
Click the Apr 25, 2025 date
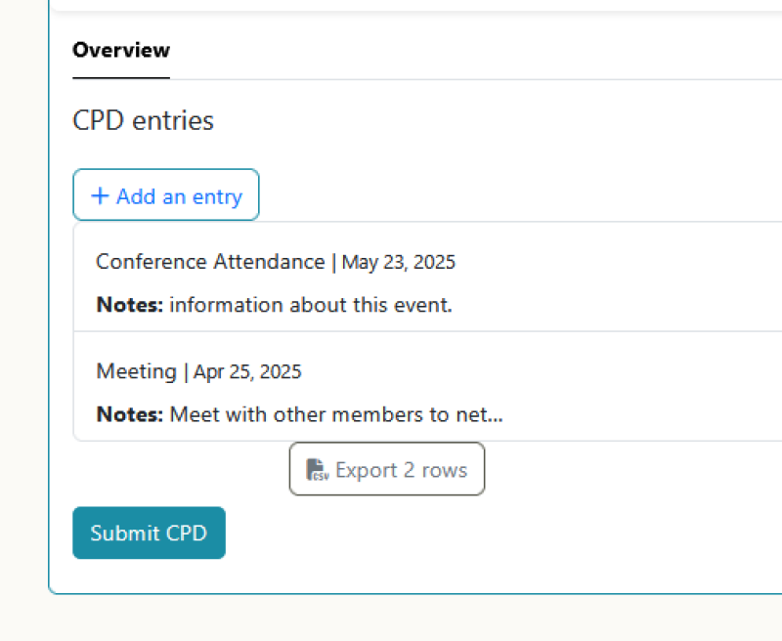pyautogui.click(x=247, y=371)
